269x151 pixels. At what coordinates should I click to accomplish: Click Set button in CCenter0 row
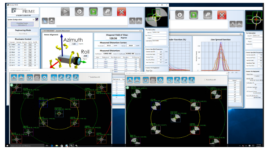point(30,45)
